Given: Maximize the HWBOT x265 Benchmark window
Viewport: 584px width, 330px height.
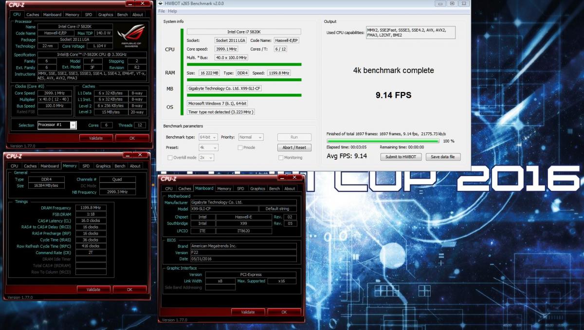Looking at the screenshot, I should tap(451, 3).
